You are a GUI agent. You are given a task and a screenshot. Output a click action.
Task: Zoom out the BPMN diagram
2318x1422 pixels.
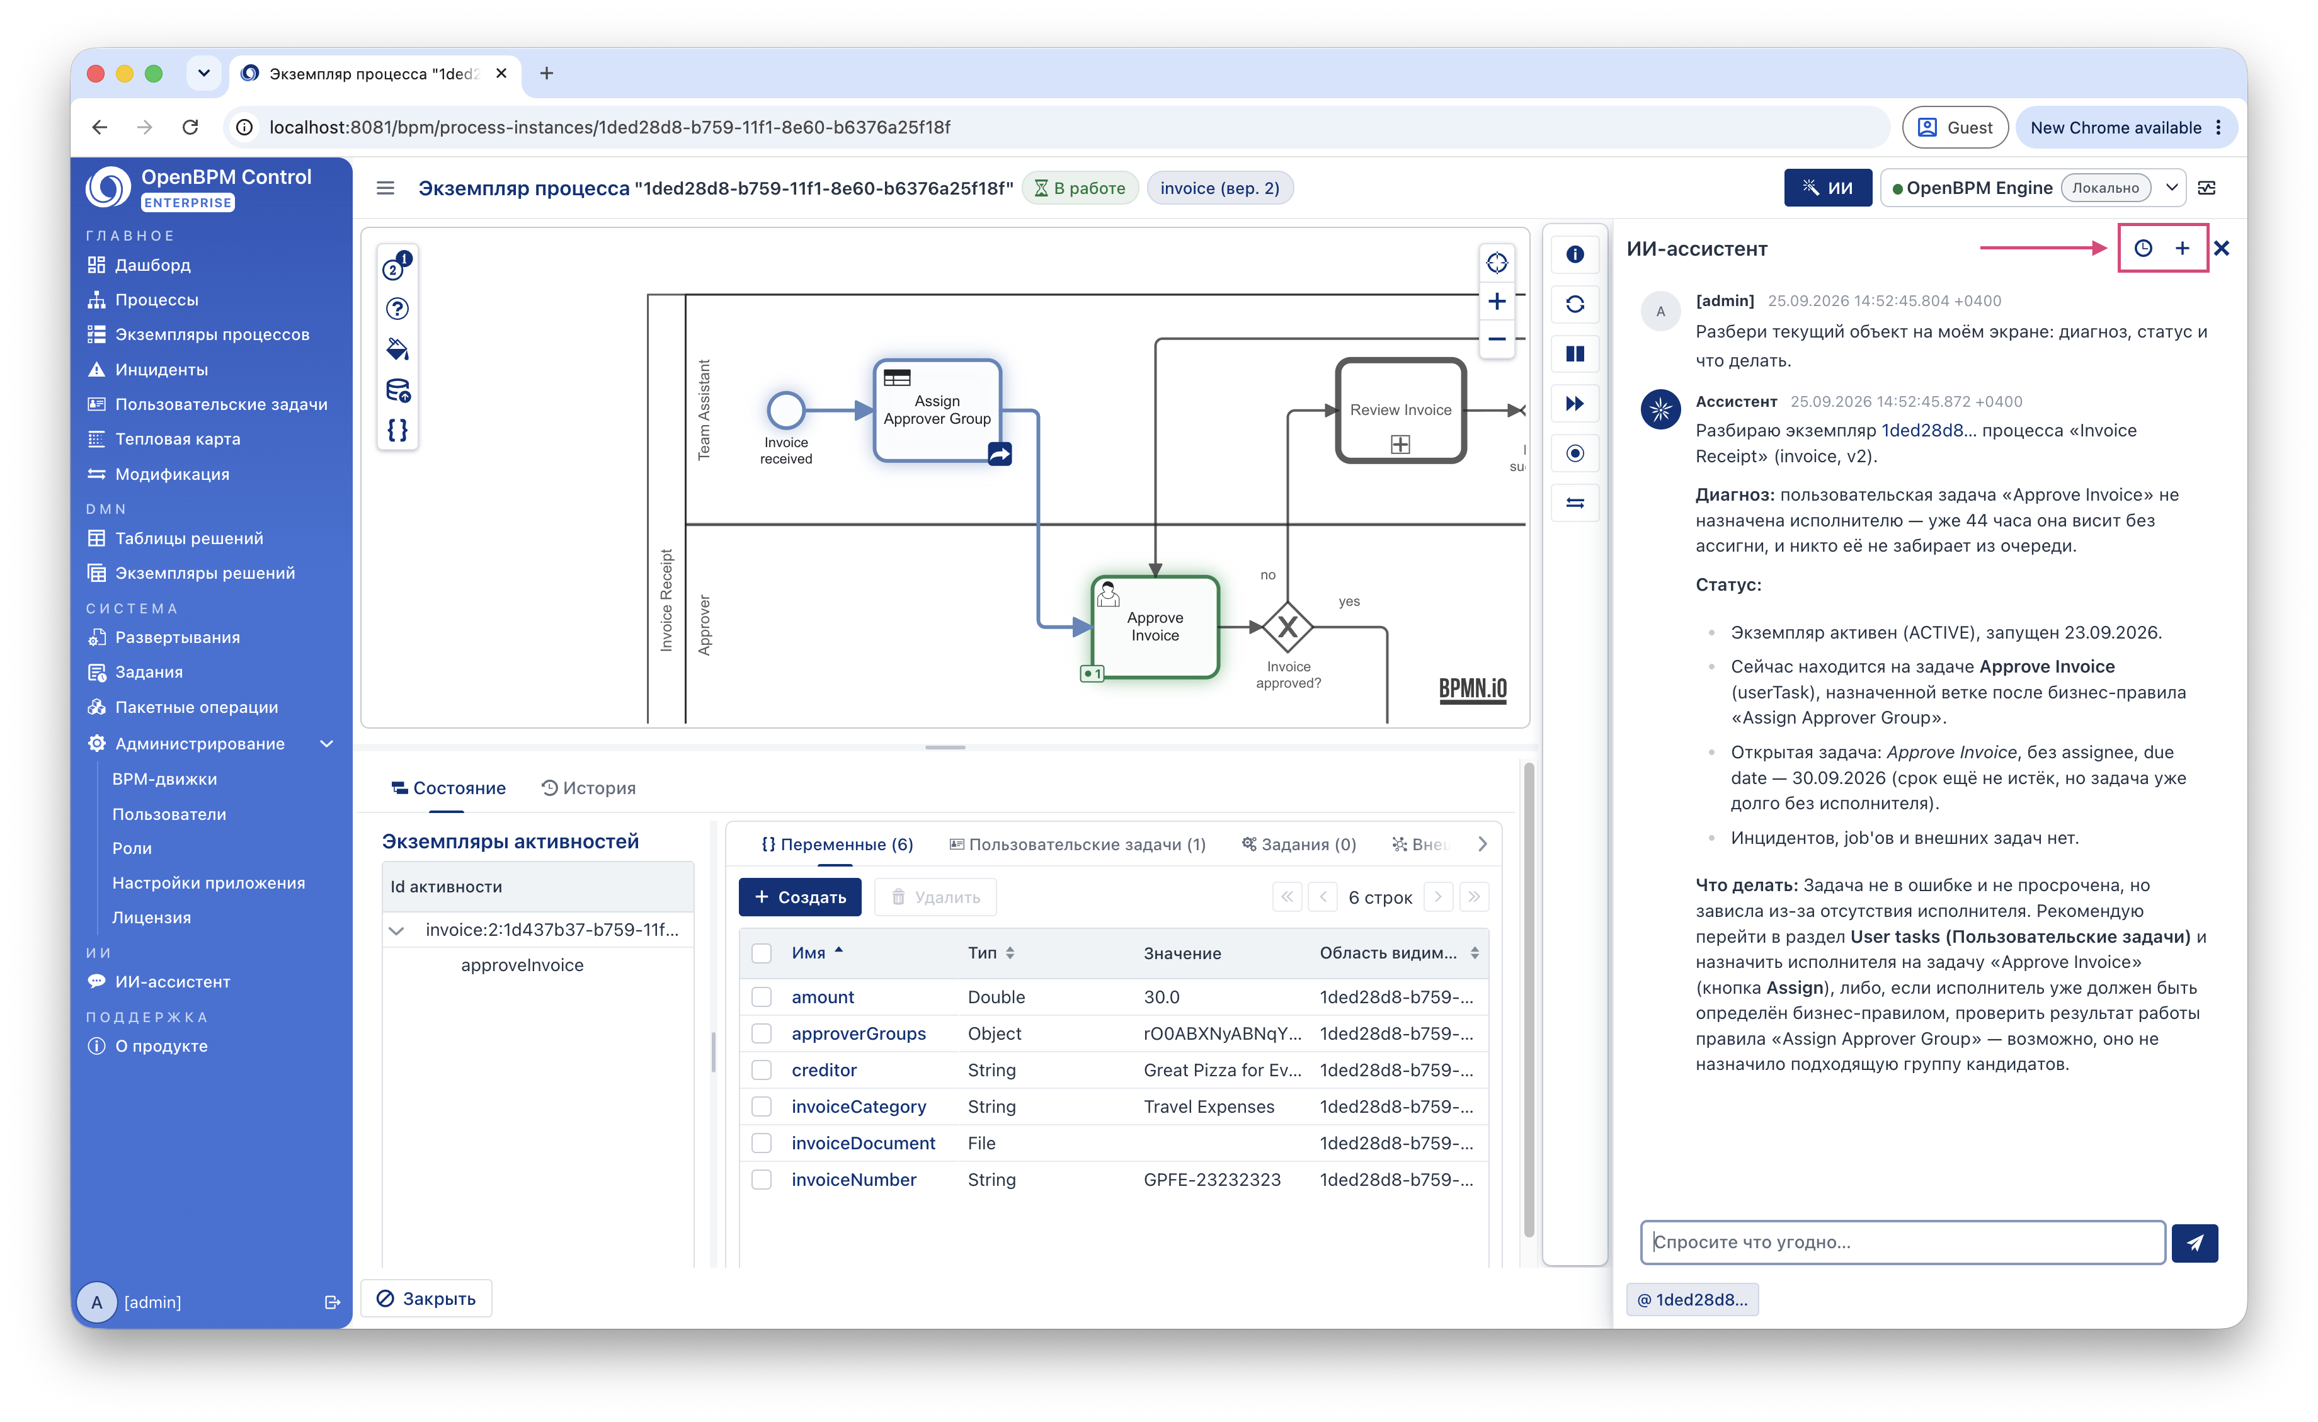click(x=1496, y=339)
